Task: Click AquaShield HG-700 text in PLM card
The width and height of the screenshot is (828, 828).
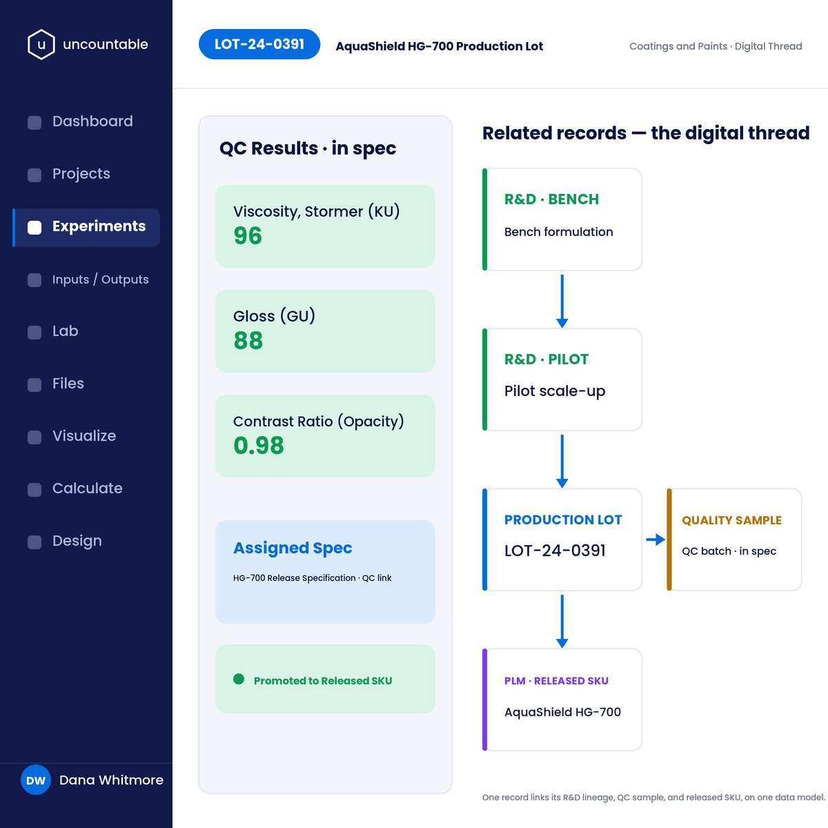Action: (562, 712)
